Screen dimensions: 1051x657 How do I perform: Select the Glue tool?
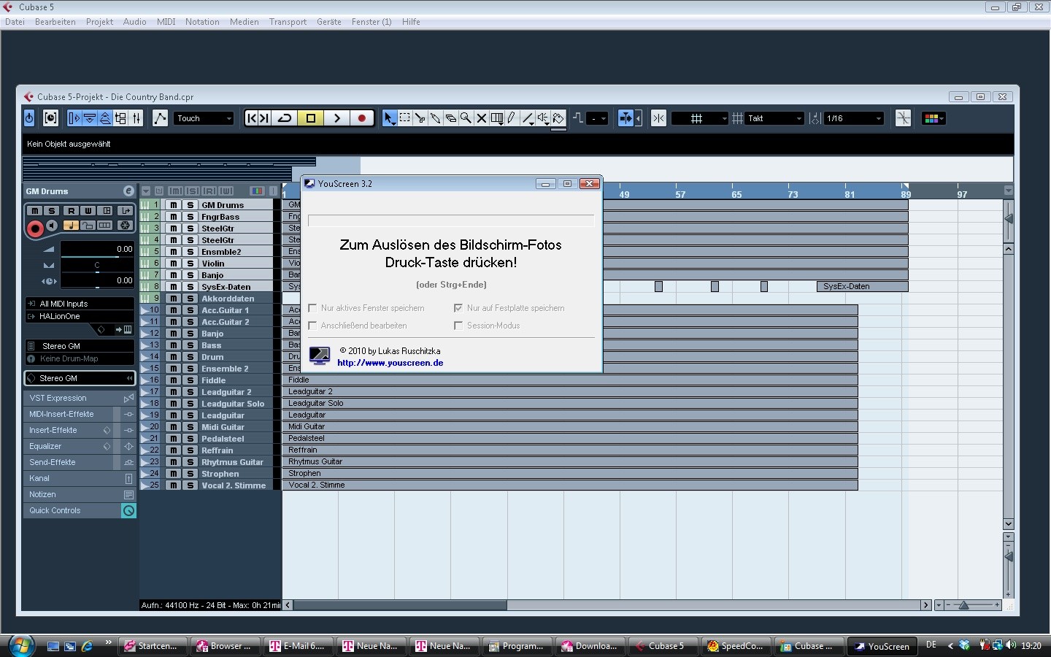436,118
